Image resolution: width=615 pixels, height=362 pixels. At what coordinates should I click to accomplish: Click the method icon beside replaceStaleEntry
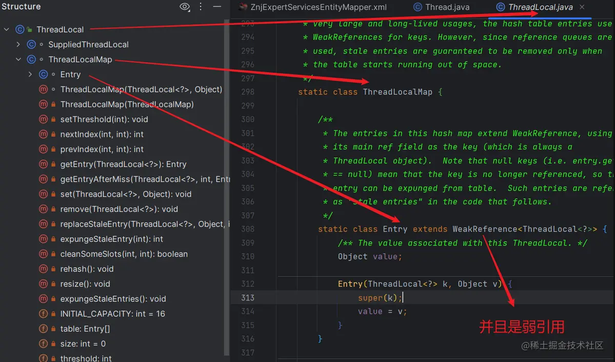click(43, 224)
